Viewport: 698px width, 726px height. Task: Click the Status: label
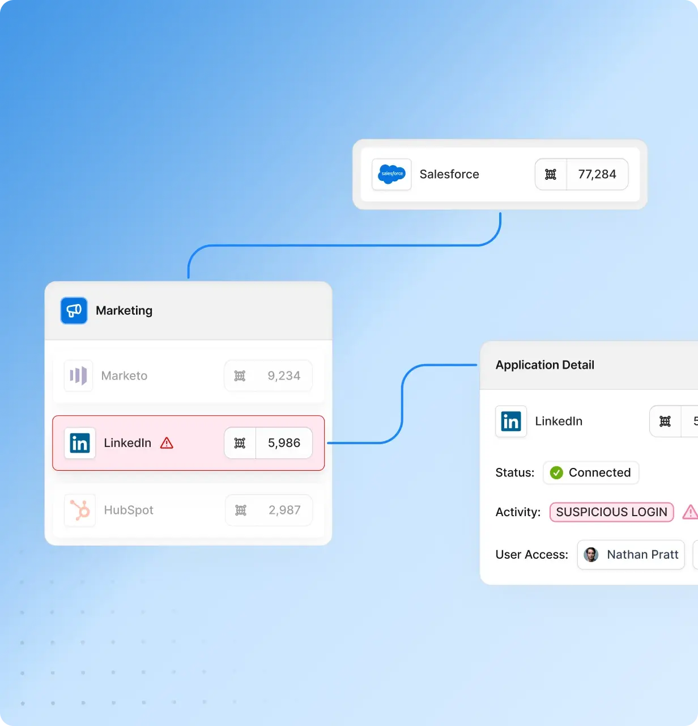(515, 472)
